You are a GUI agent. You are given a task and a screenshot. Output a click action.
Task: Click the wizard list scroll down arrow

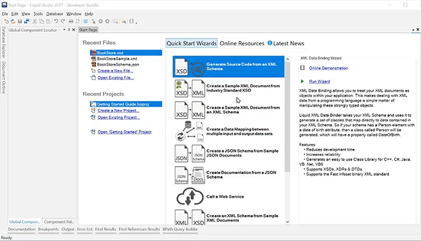[287, 222]
